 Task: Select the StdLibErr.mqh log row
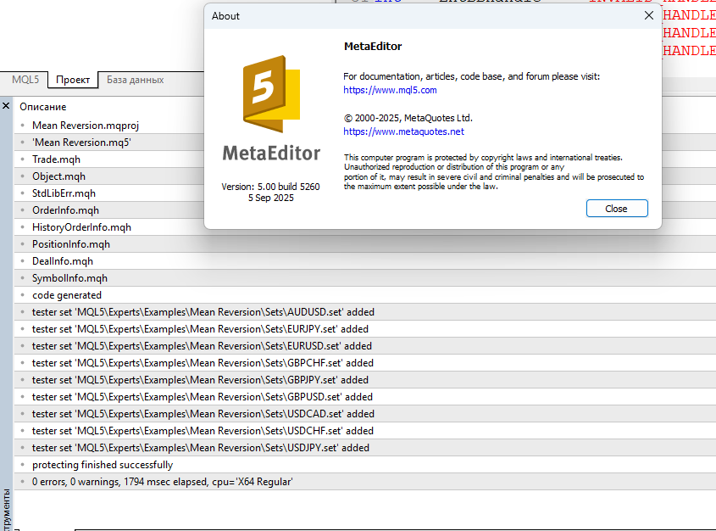pyautogui.click(x=108, y=193)
